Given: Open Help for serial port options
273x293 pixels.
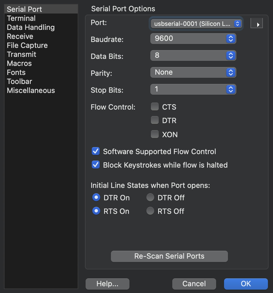Looking at the screenshot, I should (107, 284).
